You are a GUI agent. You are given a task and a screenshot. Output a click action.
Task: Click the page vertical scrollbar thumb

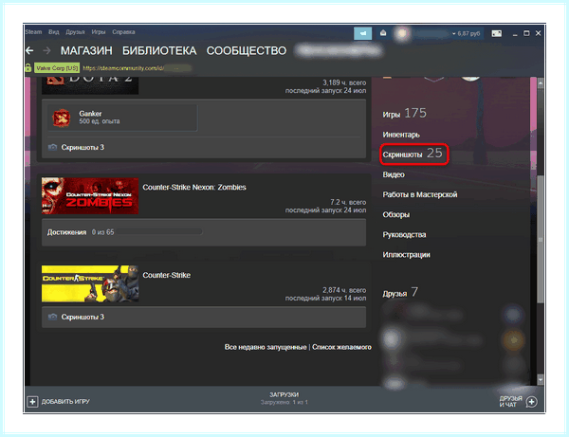[540, 239]
